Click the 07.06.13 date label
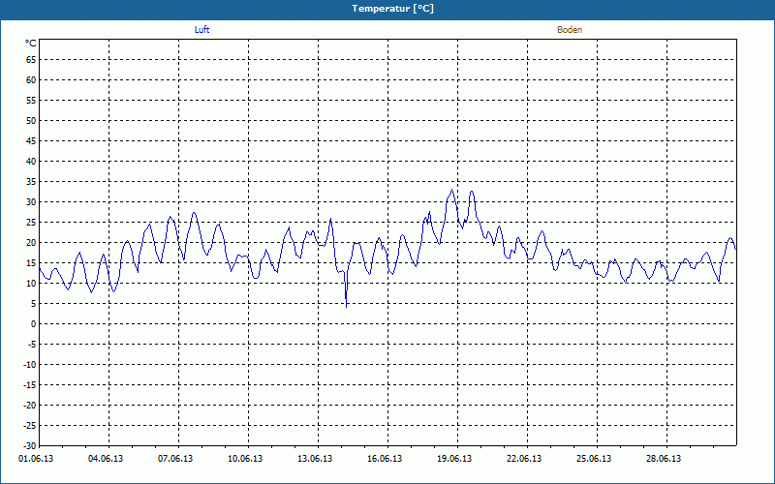The height and width of the screenshot is (484, 775). pos(175,459)
